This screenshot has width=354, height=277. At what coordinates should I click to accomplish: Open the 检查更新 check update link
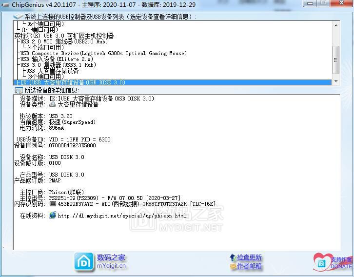[x=250, y=257]
